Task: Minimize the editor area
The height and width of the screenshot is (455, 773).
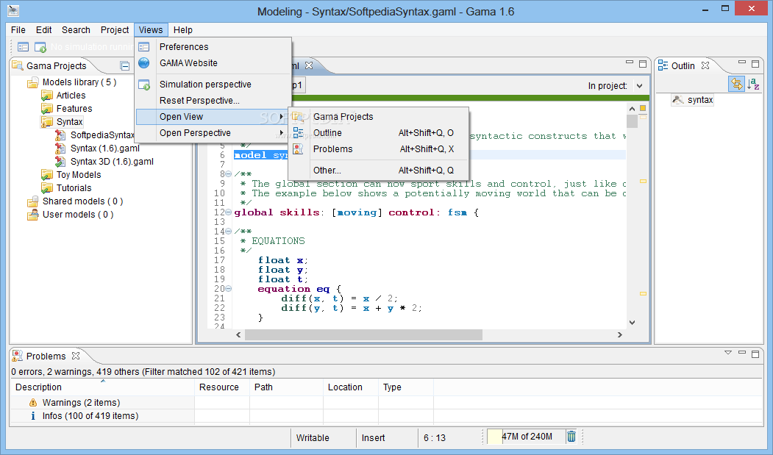Action: 630,62
